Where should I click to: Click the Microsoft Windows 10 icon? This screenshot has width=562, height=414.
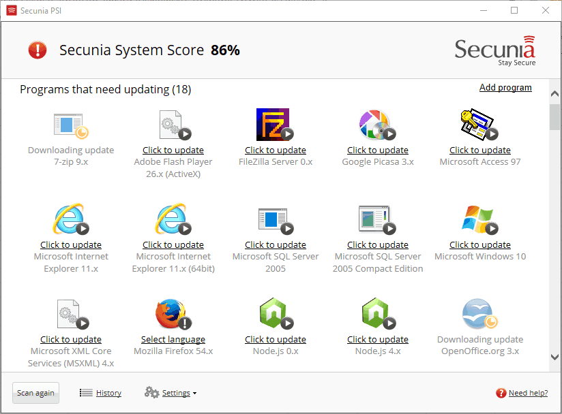tap(480, 220)
